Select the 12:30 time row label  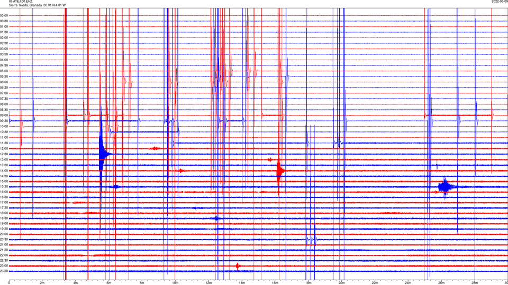point(4,154)
